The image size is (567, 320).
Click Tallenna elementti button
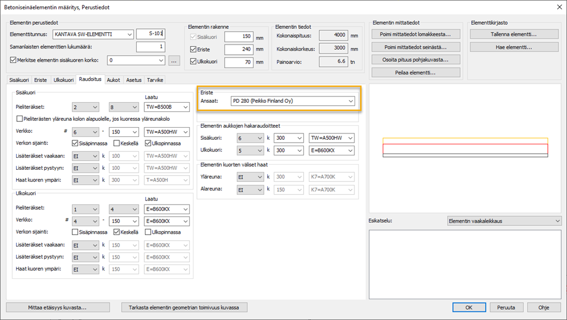pyautogui.click(x=514, y=34)
